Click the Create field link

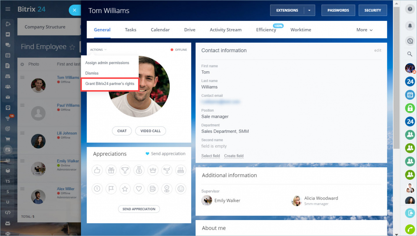tap(234, 156)
